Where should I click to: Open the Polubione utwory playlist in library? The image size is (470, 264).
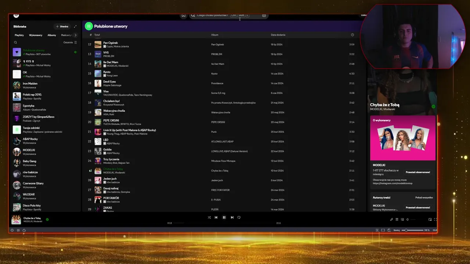[x=45, y=52]
